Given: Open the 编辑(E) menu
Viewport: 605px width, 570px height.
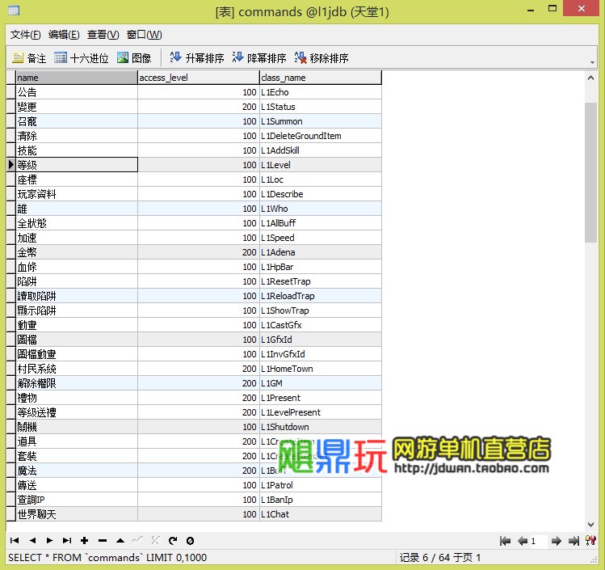Looking at the screenshot, I should click(x=64, y=35).
